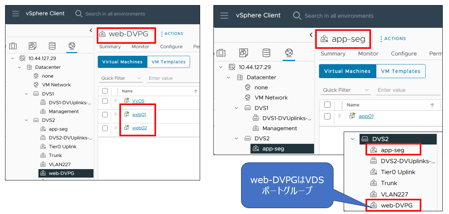Screen dimensions: 449x214
Task: Click vCenter icon beside 10.44.127.29, web-DVPG window
Action: pyautogui.click(x=22, y=58)
